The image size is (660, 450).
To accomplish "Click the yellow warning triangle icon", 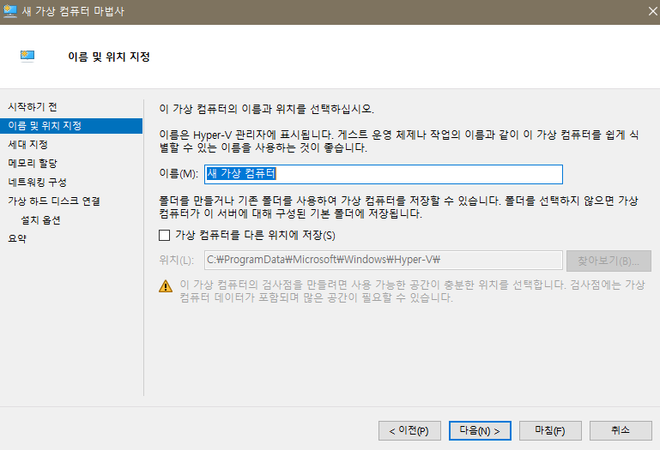I will [x=166, y=286].
